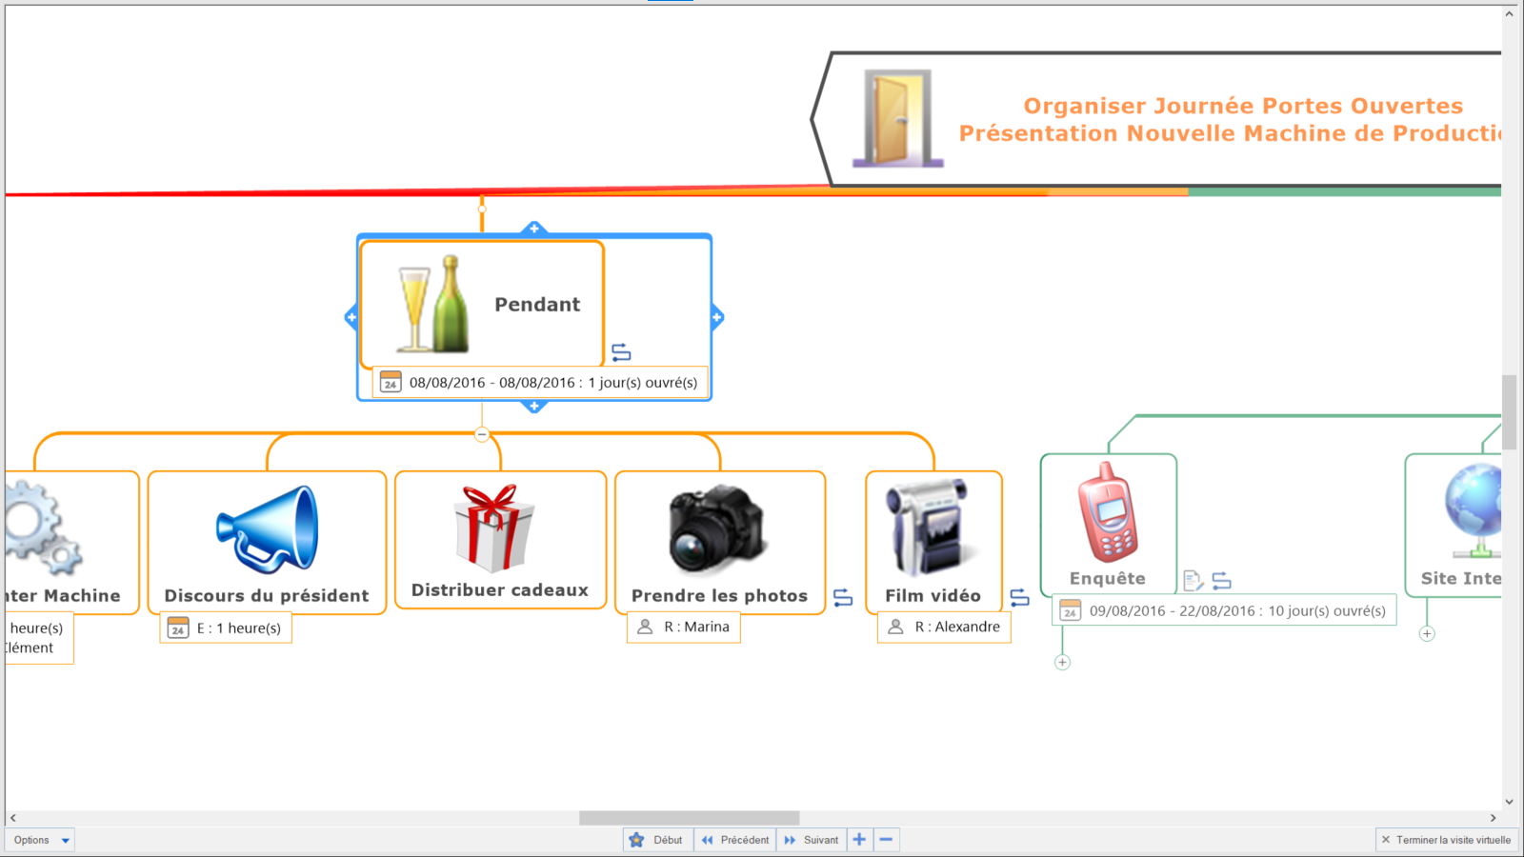Collapse the Pendant subtopics with minus toggle

click(x=482, y=434)
